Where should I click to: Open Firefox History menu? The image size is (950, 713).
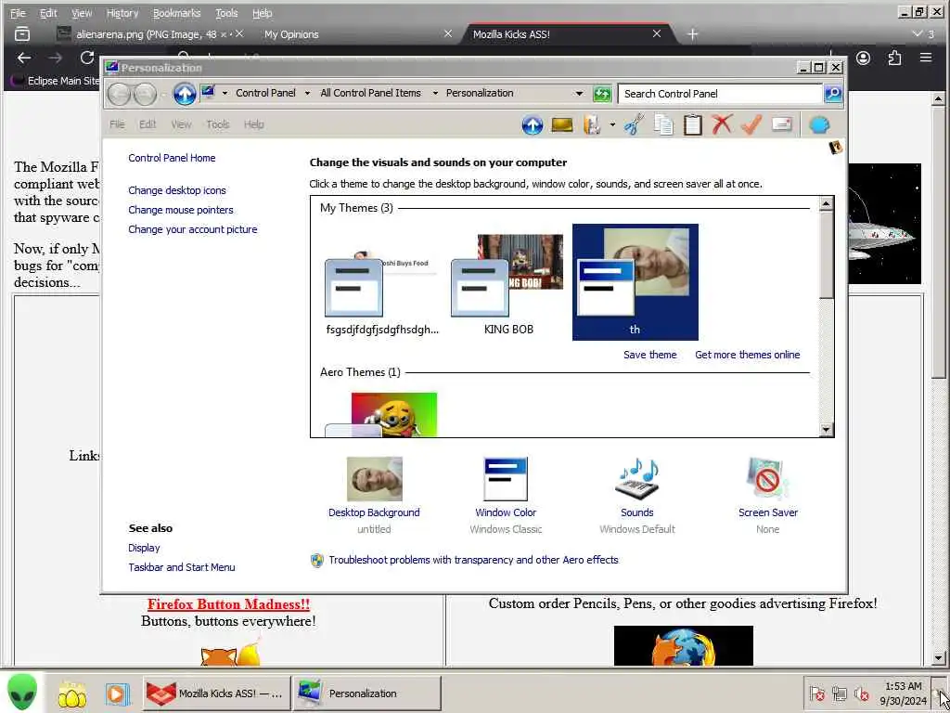coord(122,13)
